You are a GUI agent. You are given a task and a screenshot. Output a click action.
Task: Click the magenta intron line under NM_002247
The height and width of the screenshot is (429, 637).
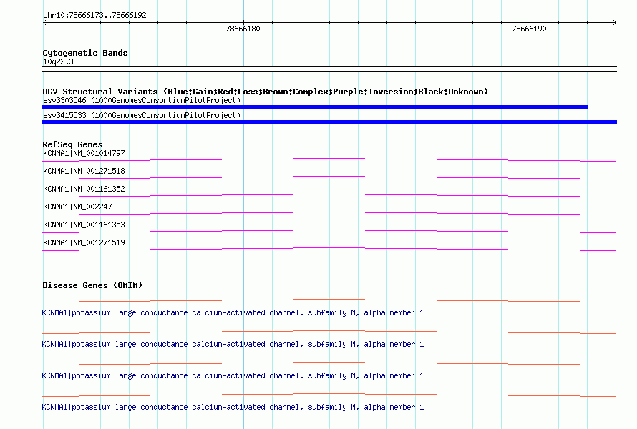[x=329, y=213]
